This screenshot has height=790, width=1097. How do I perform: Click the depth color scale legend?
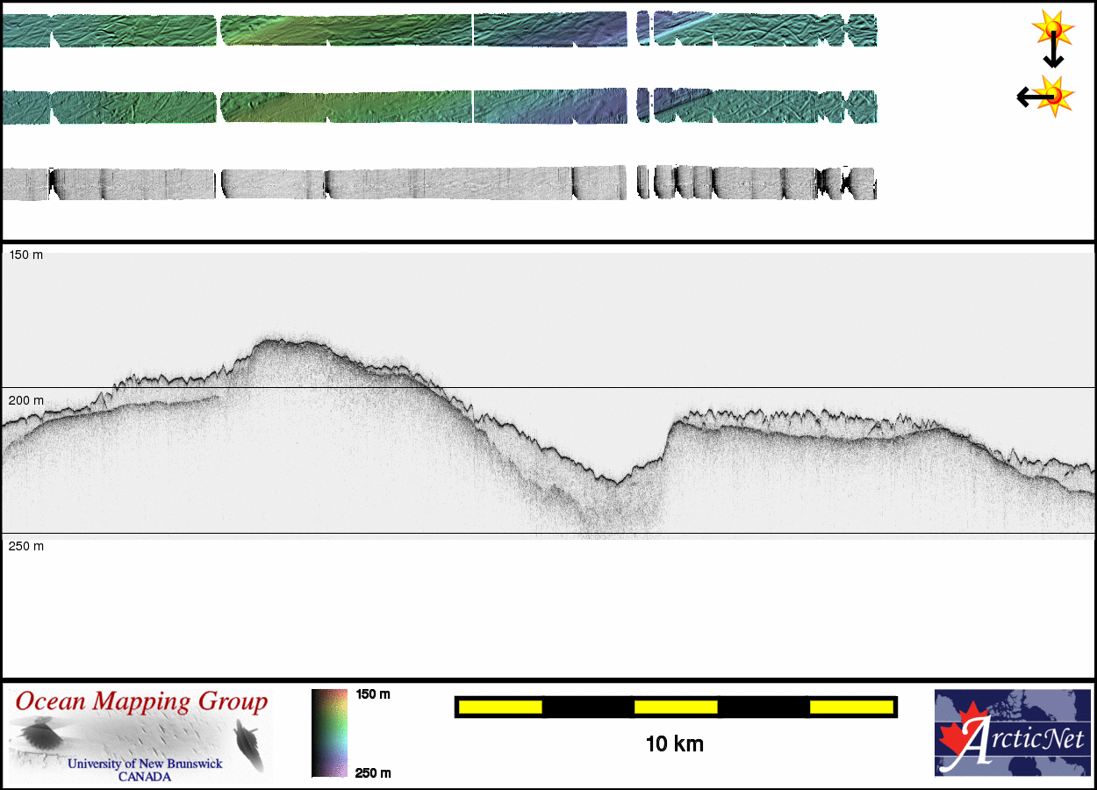pyautogui.click(x=329, y=733)
